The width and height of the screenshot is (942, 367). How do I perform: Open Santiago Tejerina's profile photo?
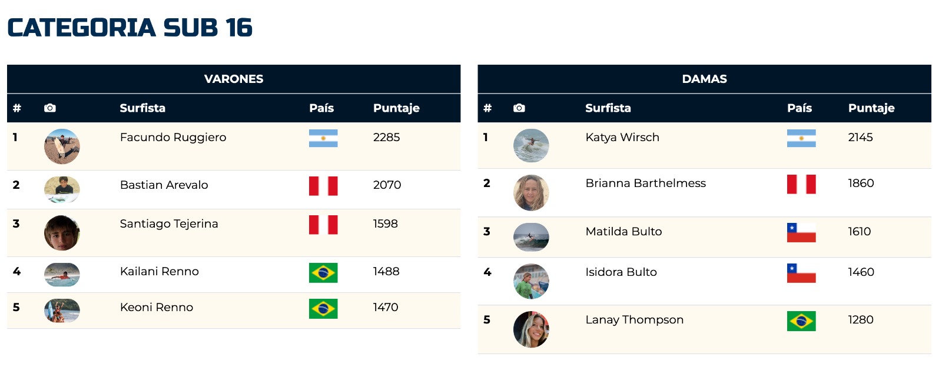pos(62,233)
